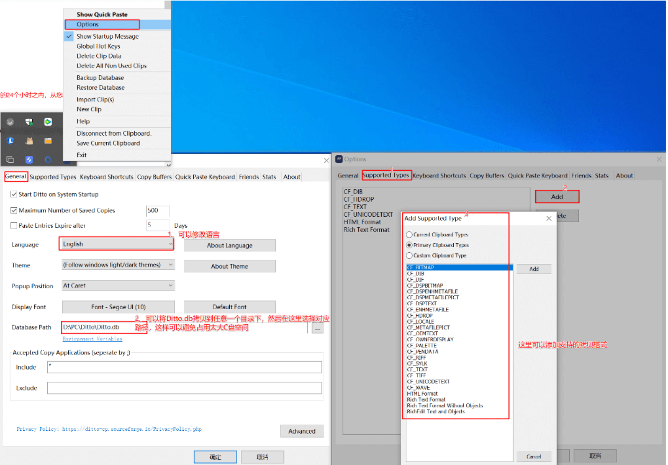
Task: Click Add button in right Options window
Action: [x=557, y=197]
